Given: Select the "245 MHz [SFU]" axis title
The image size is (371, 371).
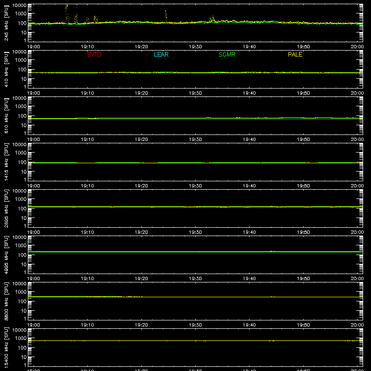Looking at the screenshot, I should 6,23.
